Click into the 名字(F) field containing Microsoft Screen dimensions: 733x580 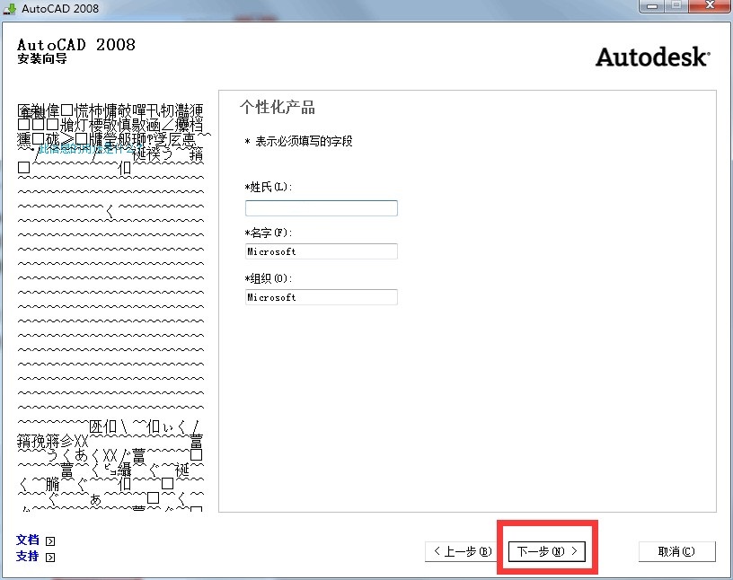(321, 251)
